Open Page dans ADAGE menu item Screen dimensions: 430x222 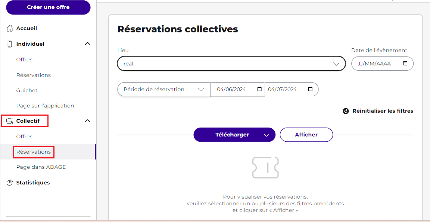pyautogui.click(x=41, y=167)
